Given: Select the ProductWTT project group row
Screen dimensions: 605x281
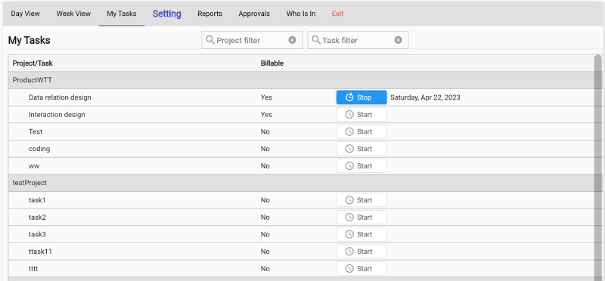Looking at the screenshot, I should [301, 80].
